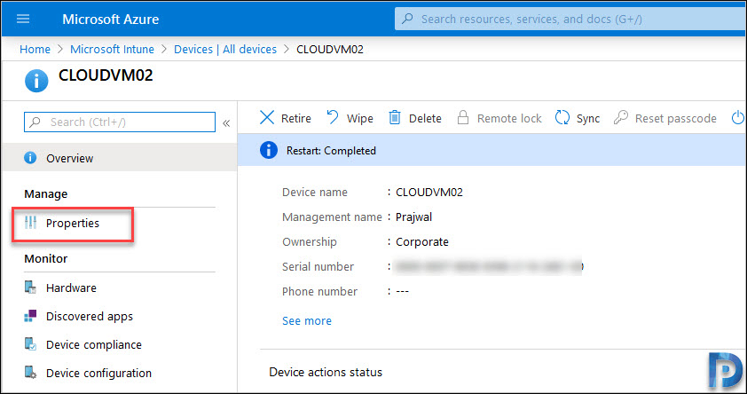The image size is (747, 394).
Task: Click the blue info icon beside CLOUDVM02 heading
Action: pos(36,81)
